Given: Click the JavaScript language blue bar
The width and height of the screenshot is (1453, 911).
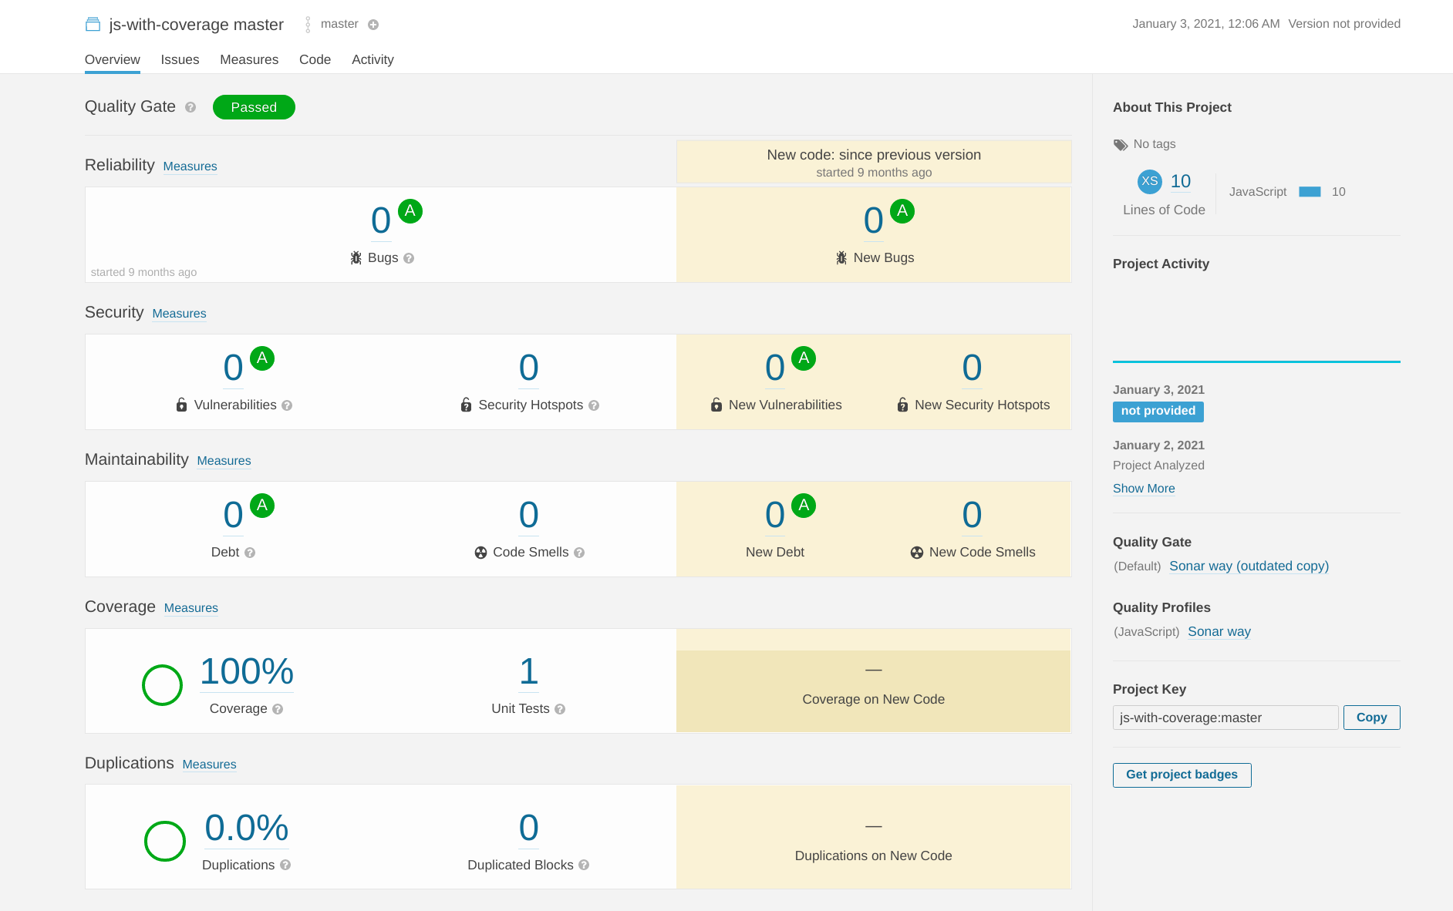Looking at the screenshot, I should coord(1310,192).
